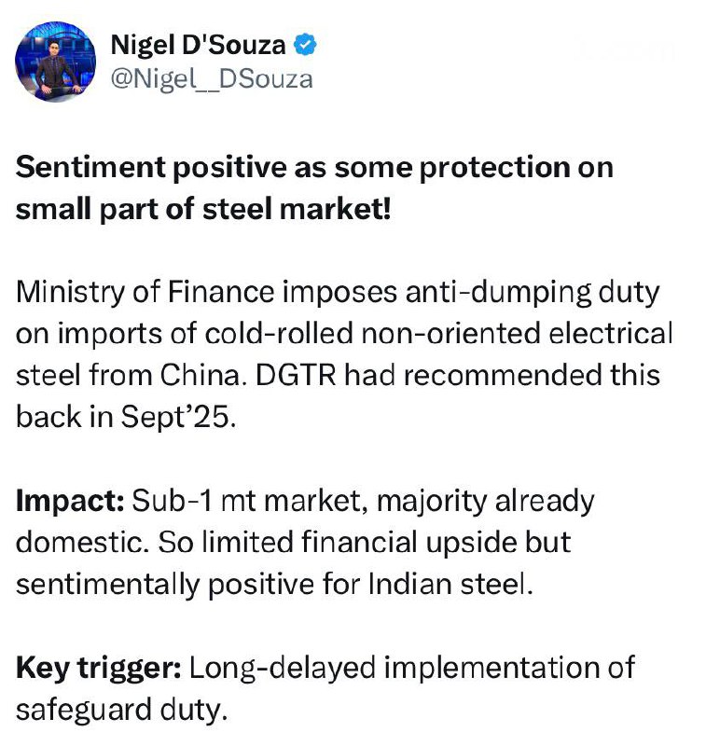Click Nigel D'Souza's profile avatar
This screenshot has height=746, width=706.
(56, 62)
